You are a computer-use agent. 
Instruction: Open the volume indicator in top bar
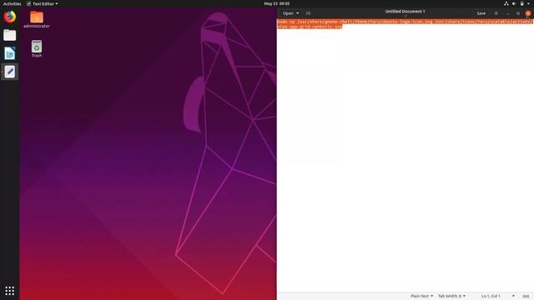[x=514, y=3]
